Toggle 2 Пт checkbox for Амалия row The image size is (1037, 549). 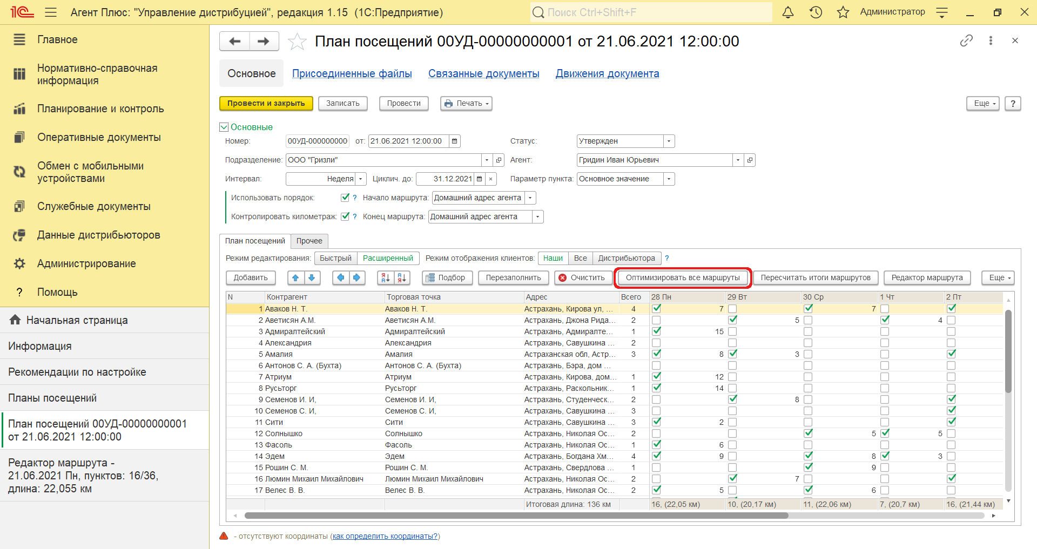click(x=951, y=354)
